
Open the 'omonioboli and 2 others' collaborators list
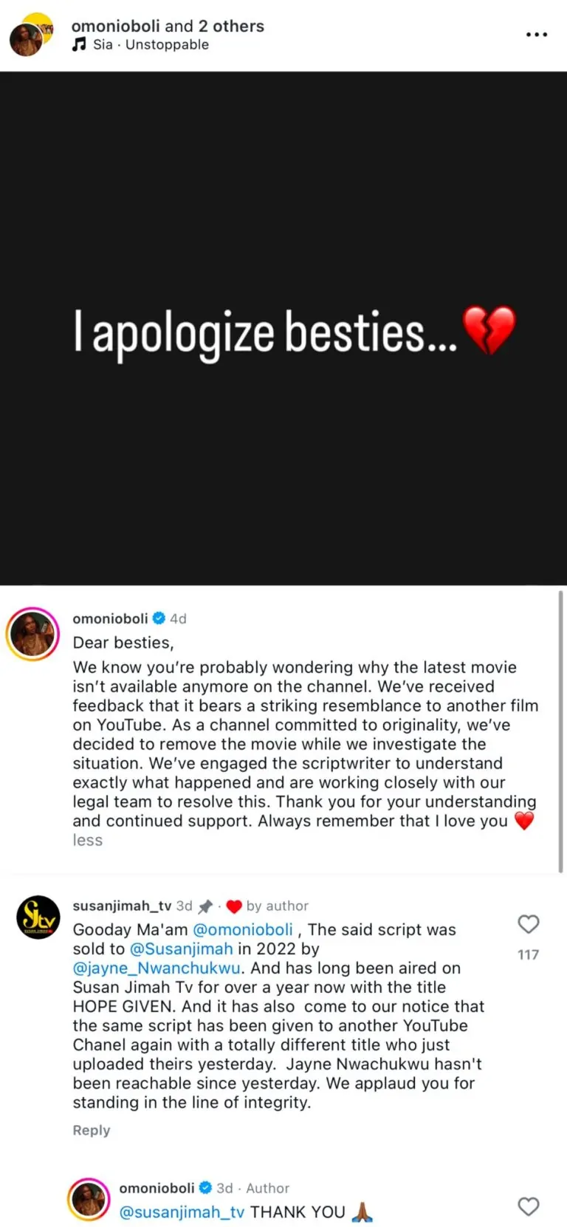(x=168, y=26)
